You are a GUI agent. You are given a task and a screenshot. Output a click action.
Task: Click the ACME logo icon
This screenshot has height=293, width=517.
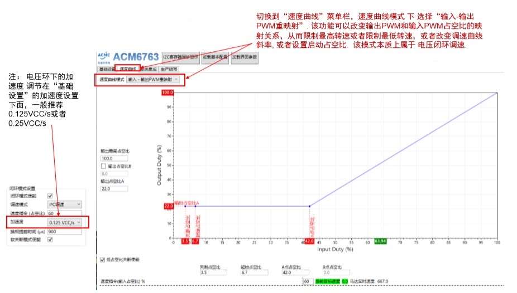point(103,56)
